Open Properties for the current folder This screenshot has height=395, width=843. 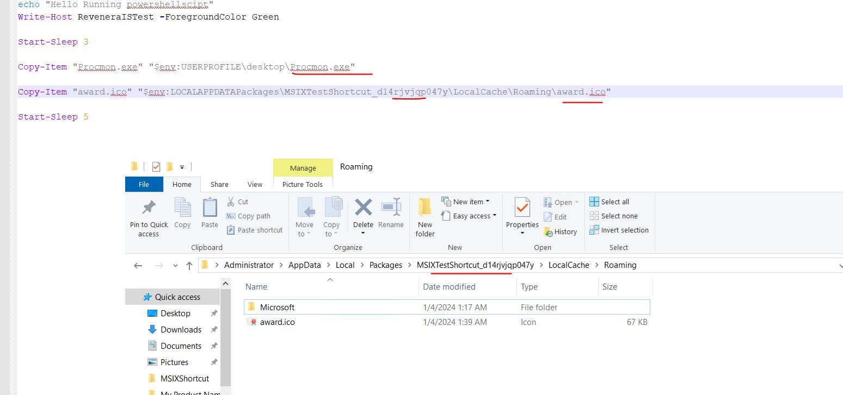click(x=521, y=216)
